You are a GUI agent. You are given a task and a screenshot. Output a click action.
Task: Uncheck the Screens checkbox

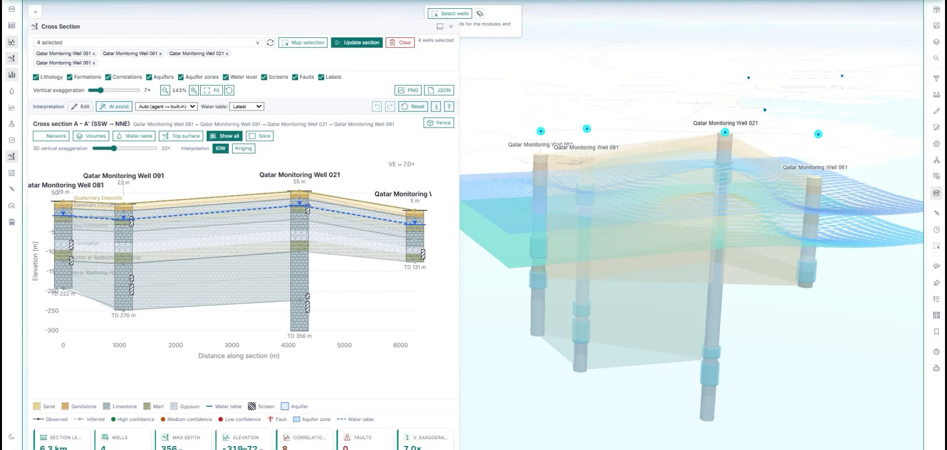point(264,77)
